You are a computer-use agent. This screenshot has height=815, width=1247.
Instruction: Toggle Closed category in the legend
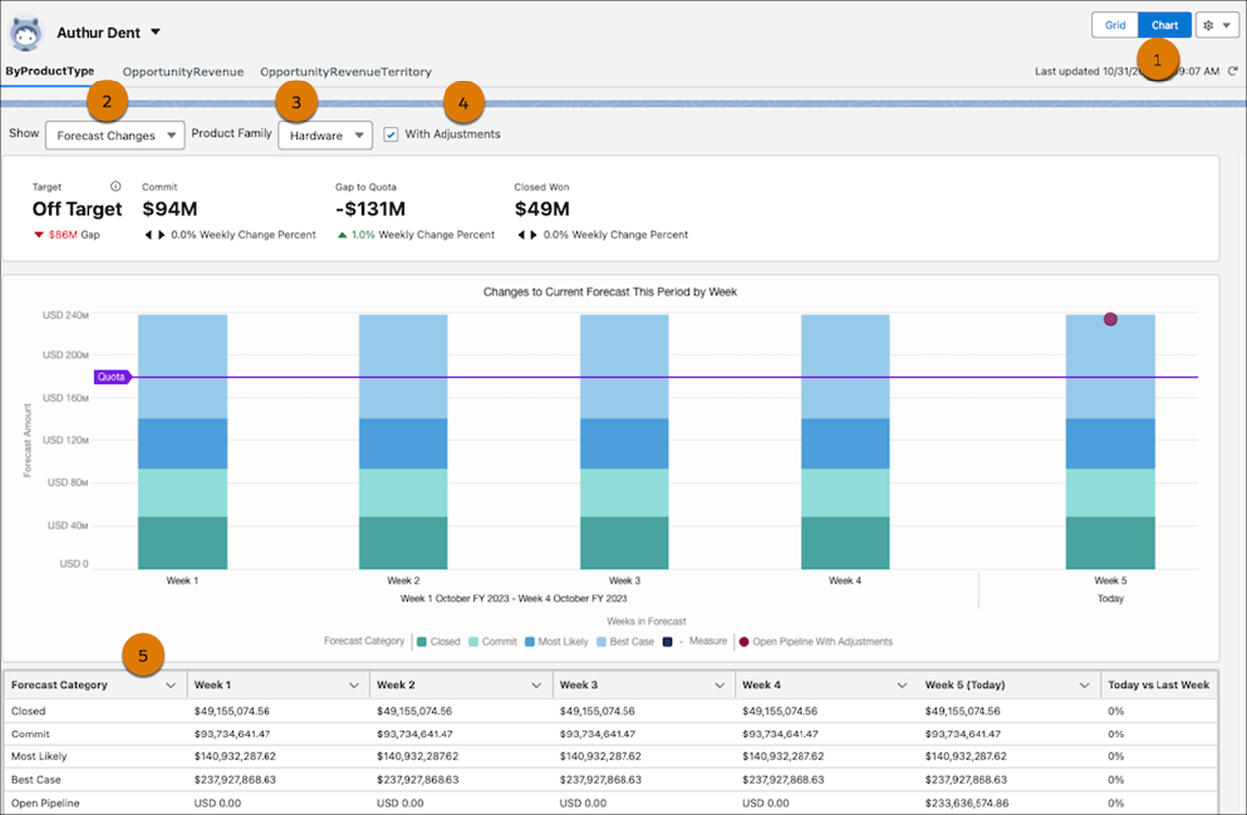tap(439, 641)
